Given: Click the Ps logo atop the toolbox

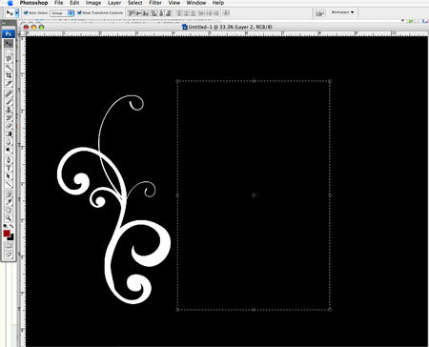Looking at the screenshot, I should click(x=9, y=33).
